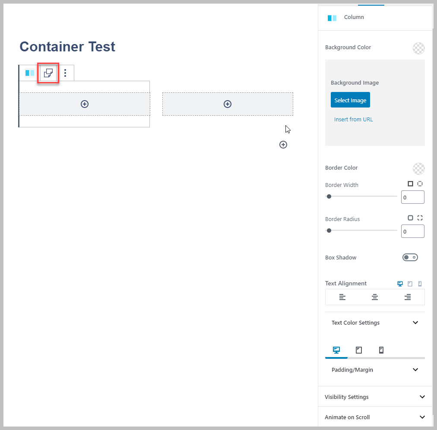
Task: Open the Visibility Settings section
Action: 374,396
